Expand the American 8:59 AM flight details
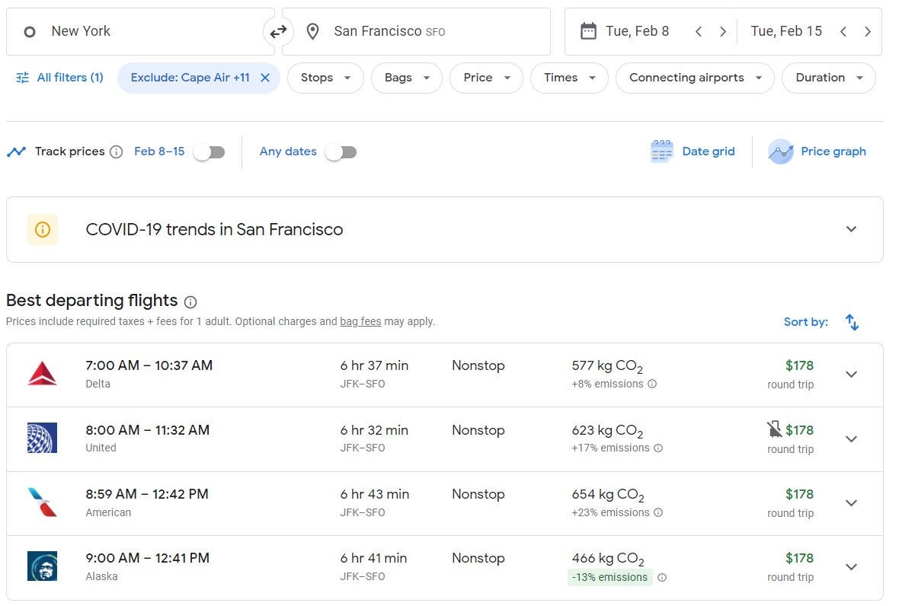The image size is (899, 606). click(x=852, y=503)
